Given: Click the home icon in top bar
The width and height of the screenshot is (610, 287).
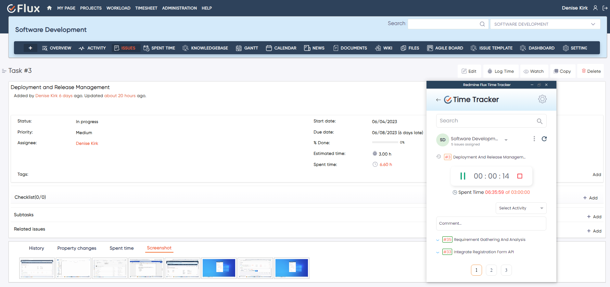Looking at the screenshot, I should (49, 8).
